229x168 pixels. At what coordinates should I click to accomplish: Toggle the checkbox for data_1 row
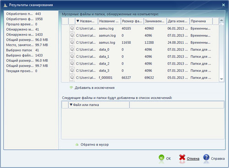[72, 56]
